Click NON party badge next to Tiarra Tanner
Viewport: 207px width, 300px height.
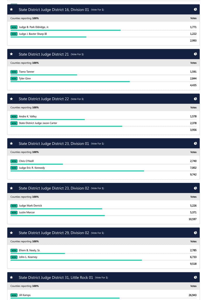tap(14, 72)
